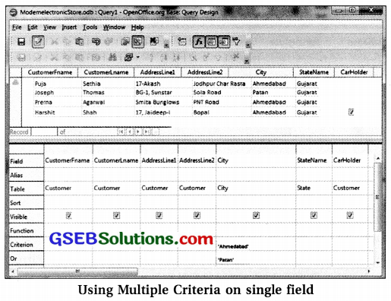Uncheck Visible for CarHolder column

click(x=350, y=216)
